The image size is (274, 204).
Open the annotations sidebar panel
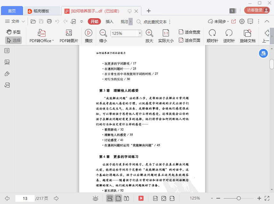click(7, 74)
